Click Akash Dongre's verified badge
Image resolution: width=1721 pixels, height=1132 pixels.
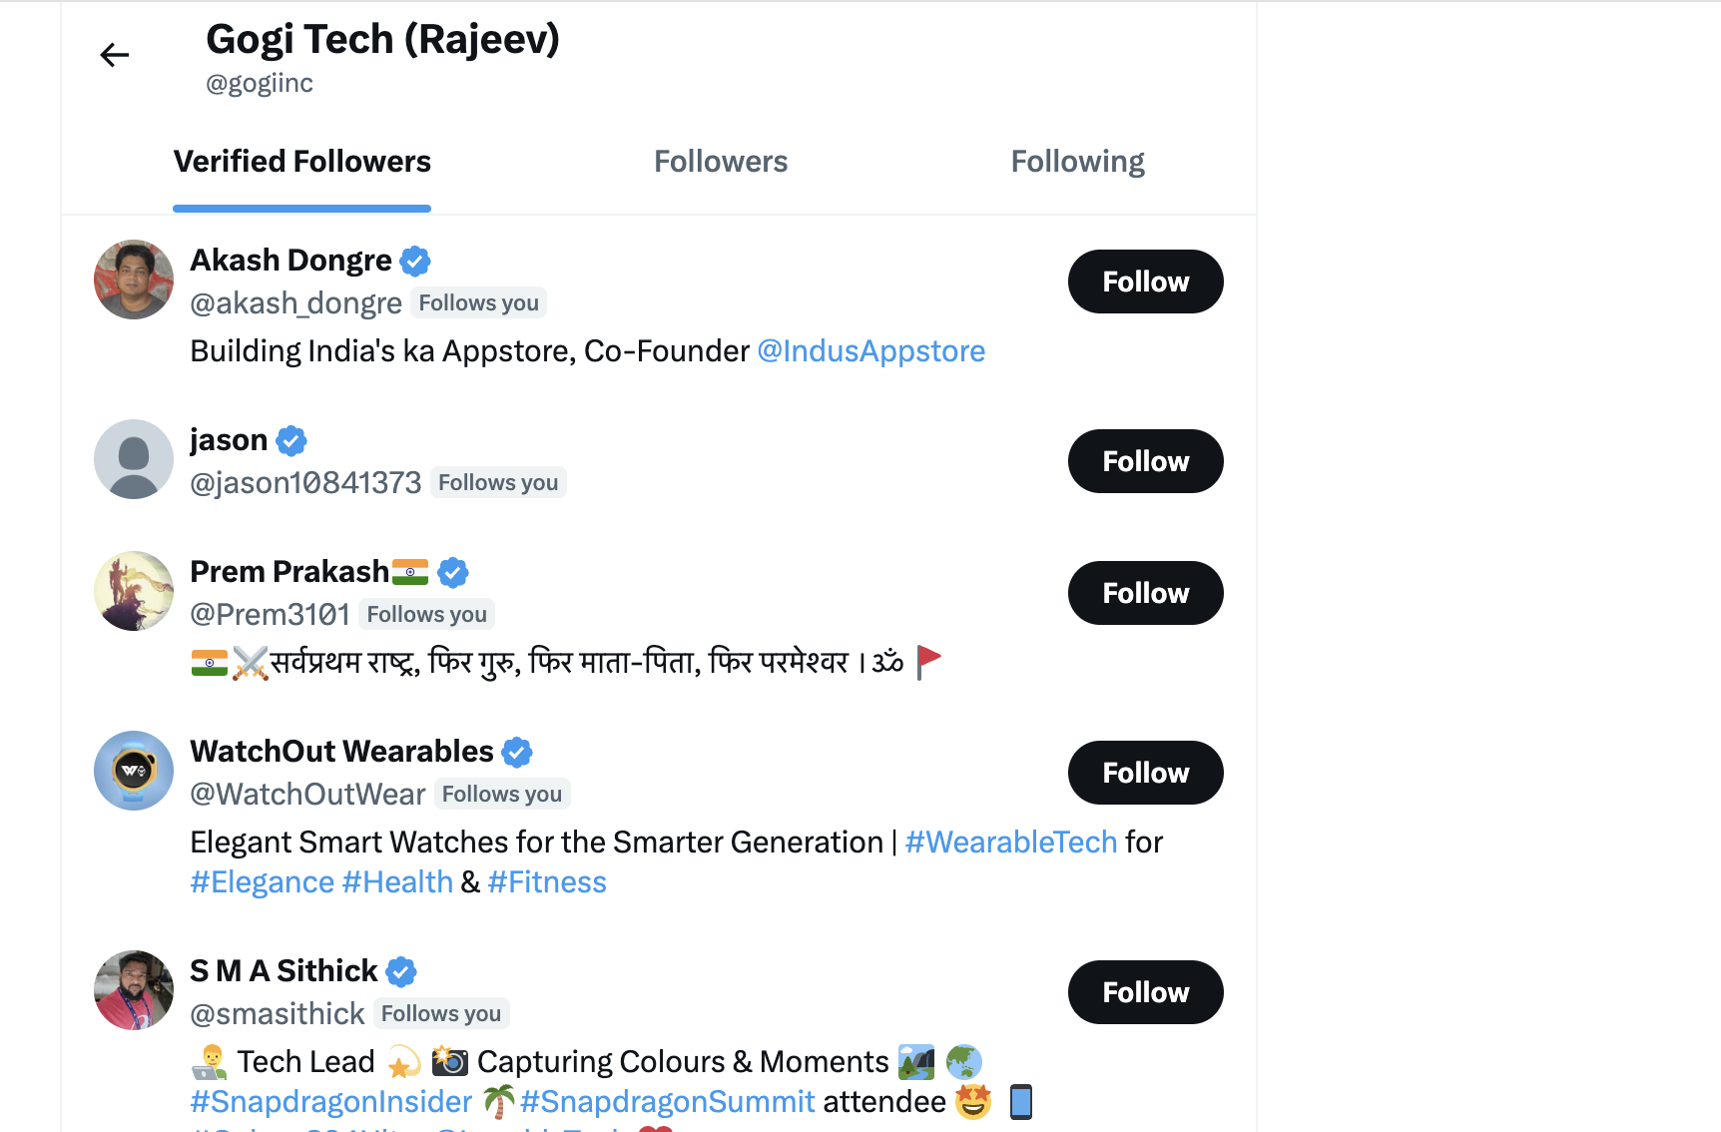click(x=415, y=262)
